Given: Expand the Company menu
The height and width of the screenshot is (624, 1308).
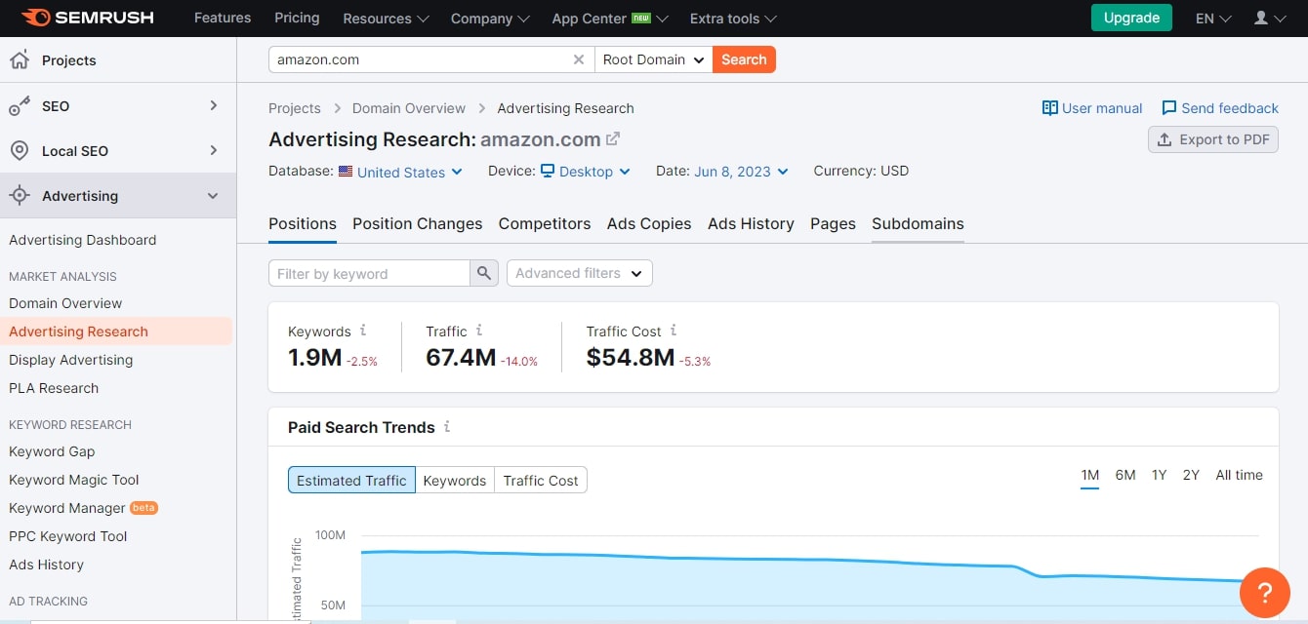Looking at the screenshot, I should (490, 18).
